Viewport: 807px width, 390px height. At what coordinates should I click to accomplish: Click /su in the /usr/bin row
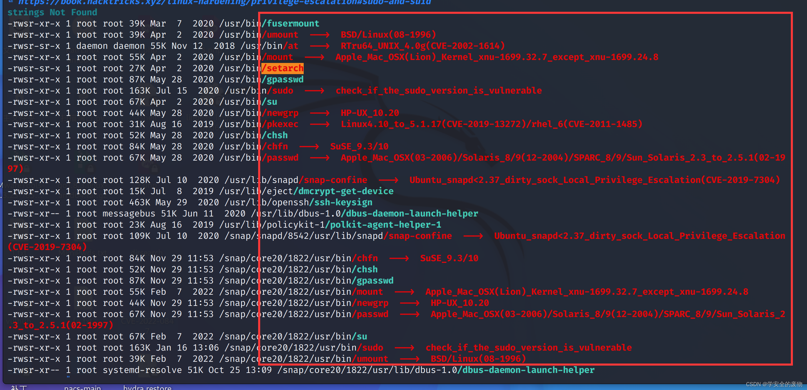269,102
